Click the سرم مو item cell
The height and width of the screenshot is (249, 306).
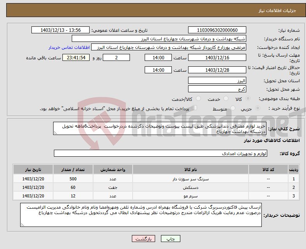[x=190, y=196]
